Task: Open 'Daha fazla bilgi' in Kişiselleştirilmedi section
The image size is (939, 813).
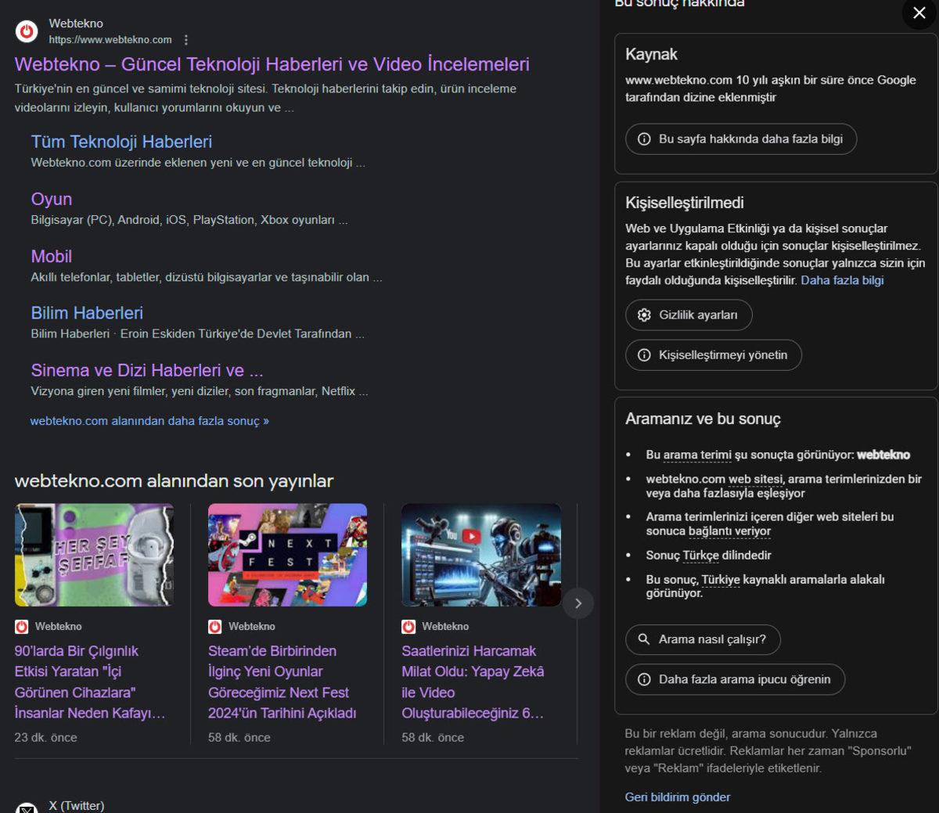Action: click(x=842, y=280)
